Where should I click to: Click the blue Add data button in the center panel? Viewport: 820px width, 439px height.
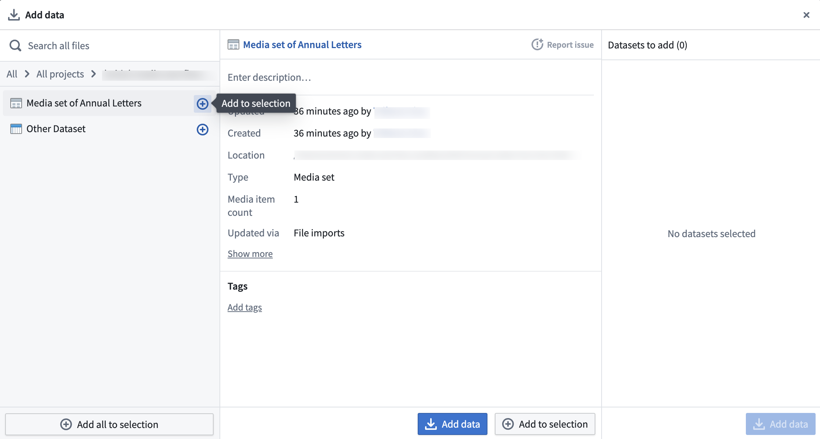tap(452, 424)
